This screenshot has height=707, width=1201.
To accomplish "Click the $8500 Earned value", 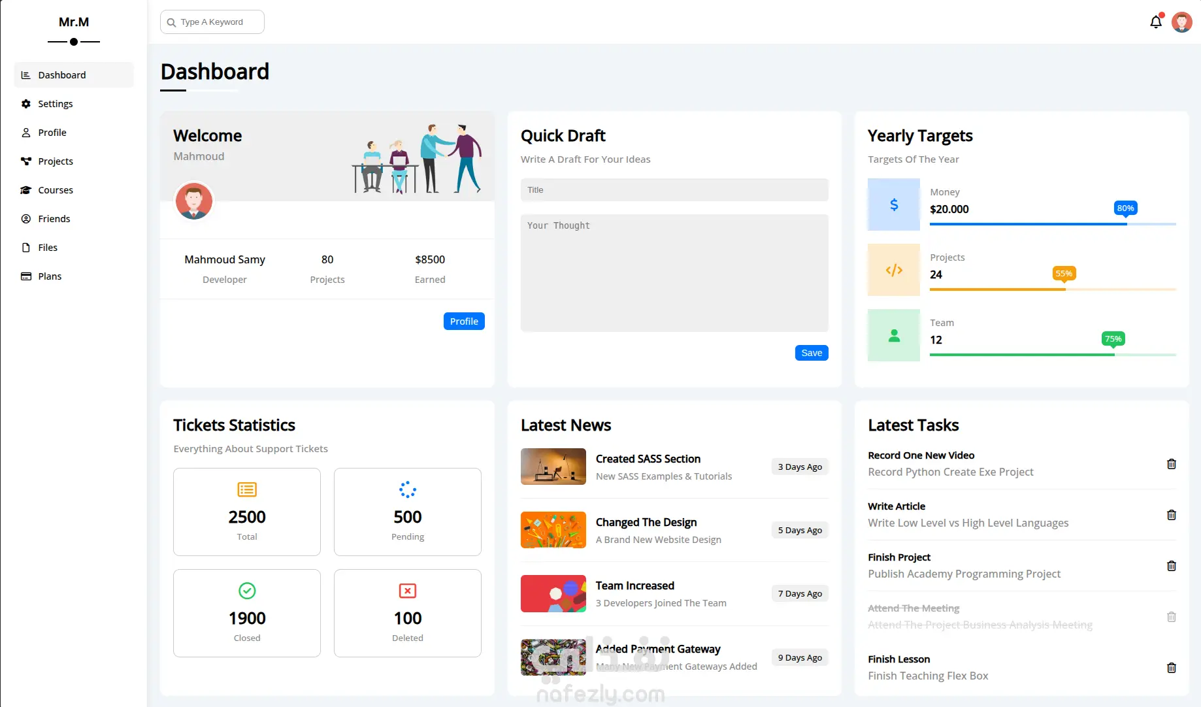I will [x=430, y=259].
